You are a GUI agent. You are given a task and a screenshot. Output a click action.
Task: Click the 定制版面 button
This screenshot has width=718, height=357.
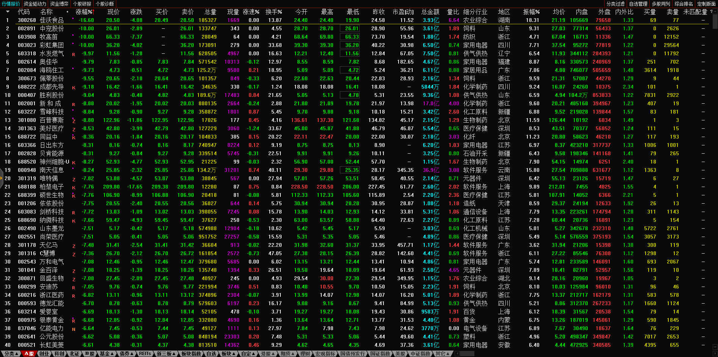pyautogui.click(x=706, y=4)
